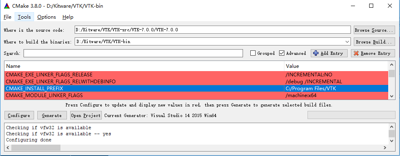400x156 pixels.
Task: Click the Current Generator label text
Action: (161, 115)
